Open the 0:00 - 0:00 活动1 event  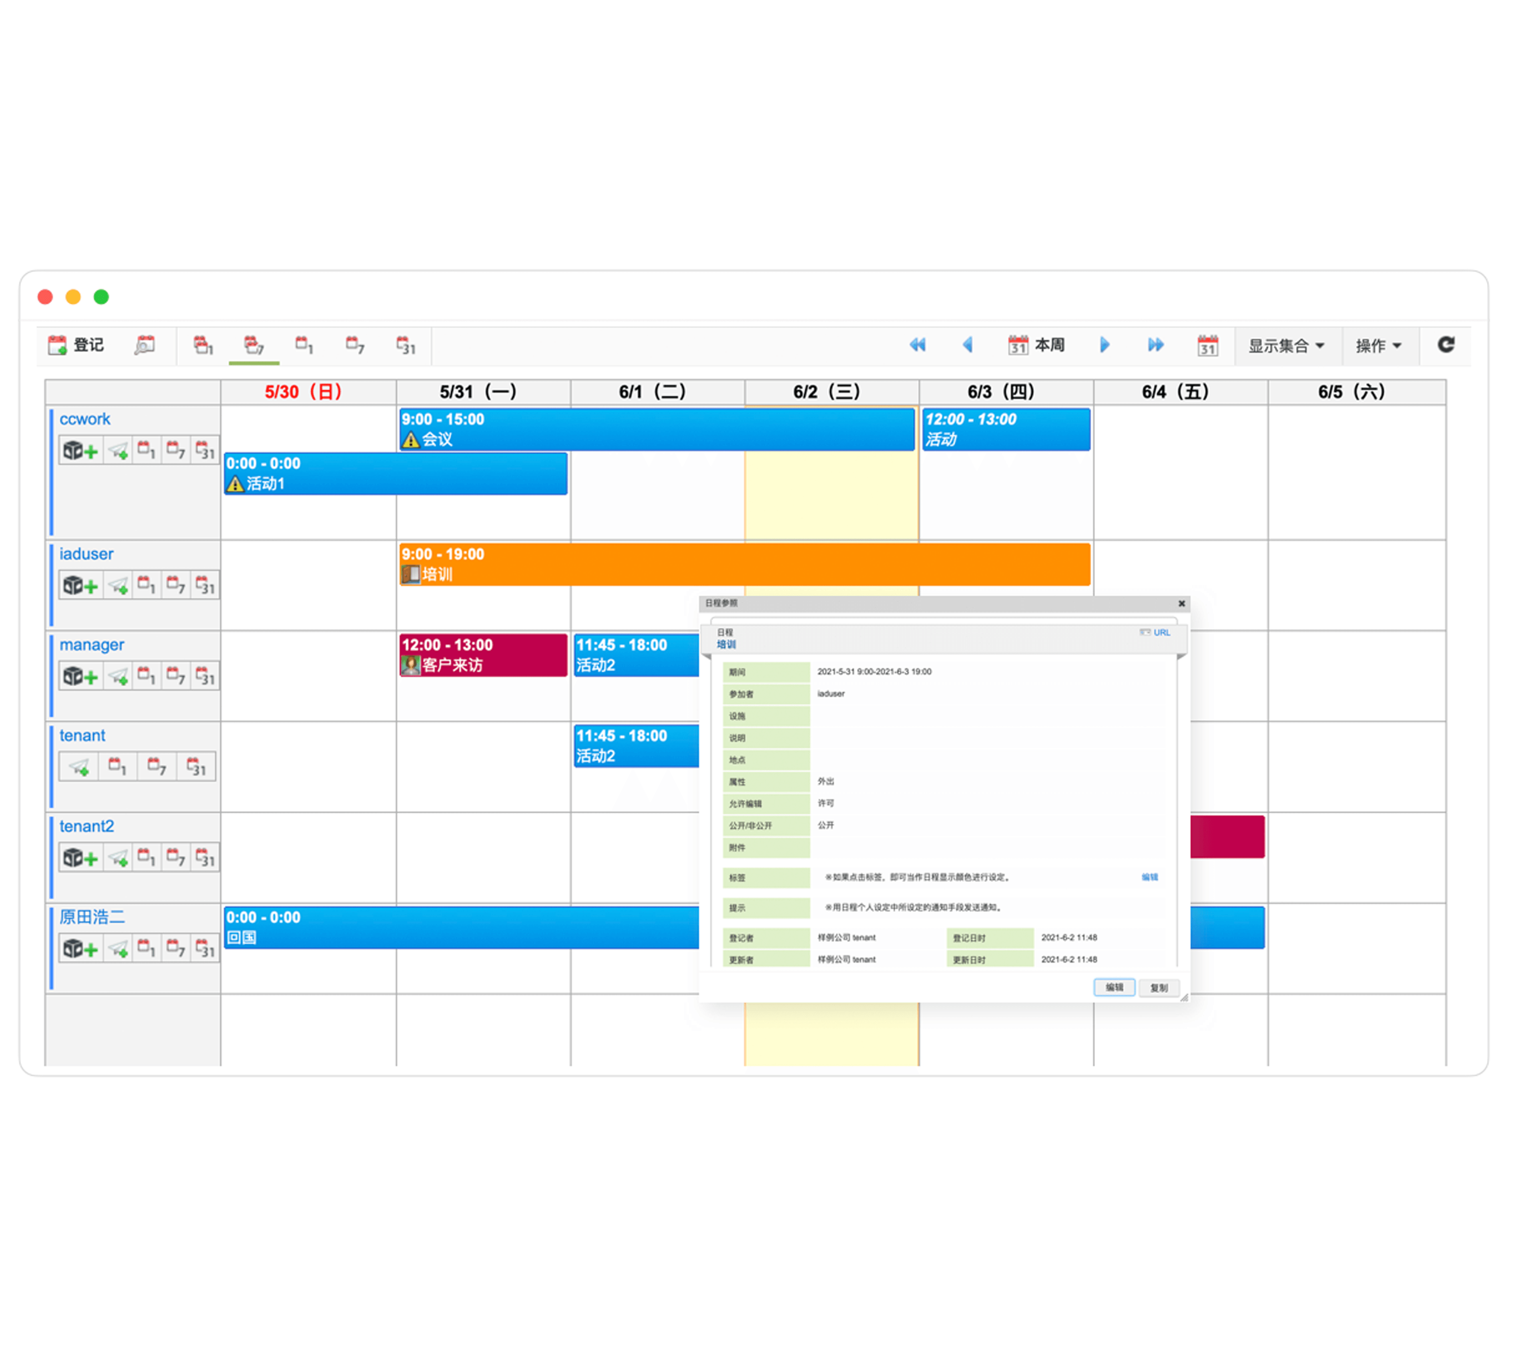tap(396, 474)
